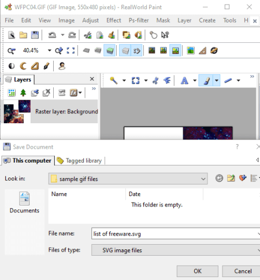Select the This computer tab
The height and width of the screenshot is (280, 260).
click(28, 160)
